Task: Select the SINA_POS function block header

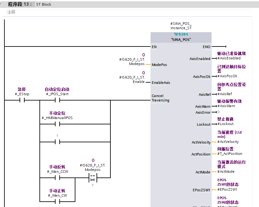Action: (x=181, y=40)
